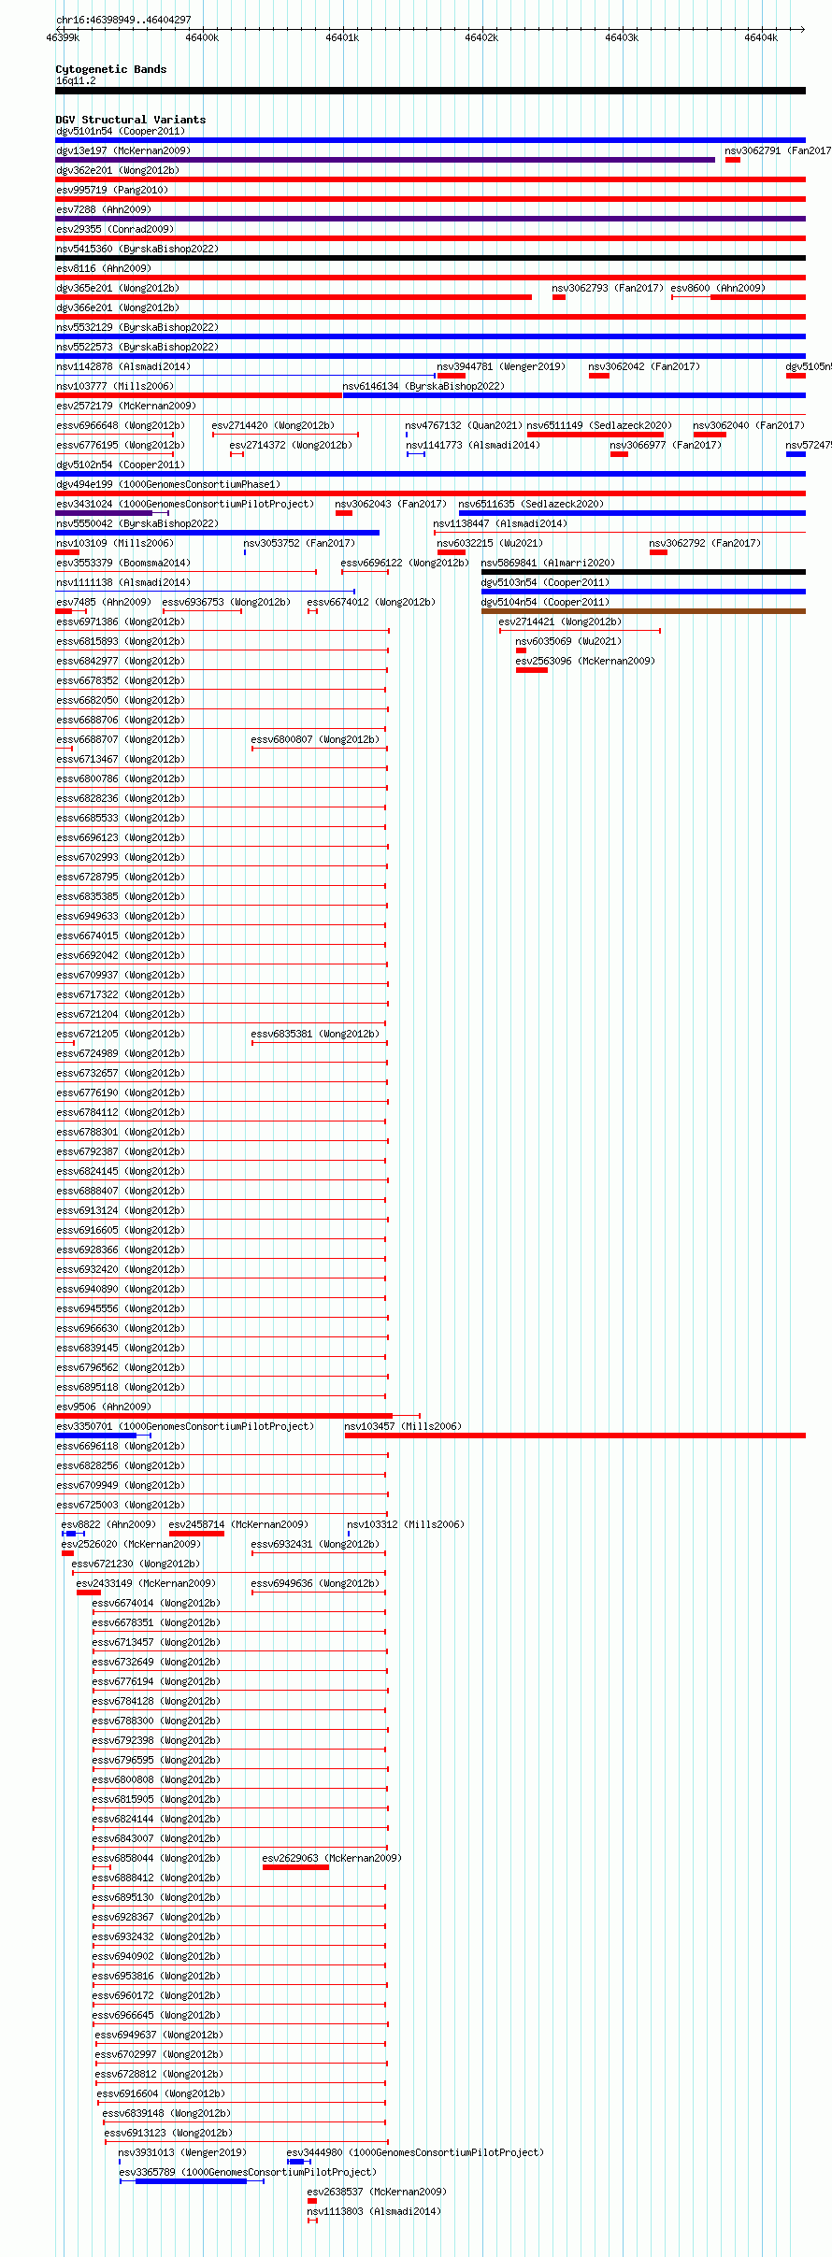832x2257 pixels.
Task: Open nsv3053752 (Fan2017) variant
Action: point(245,552)
